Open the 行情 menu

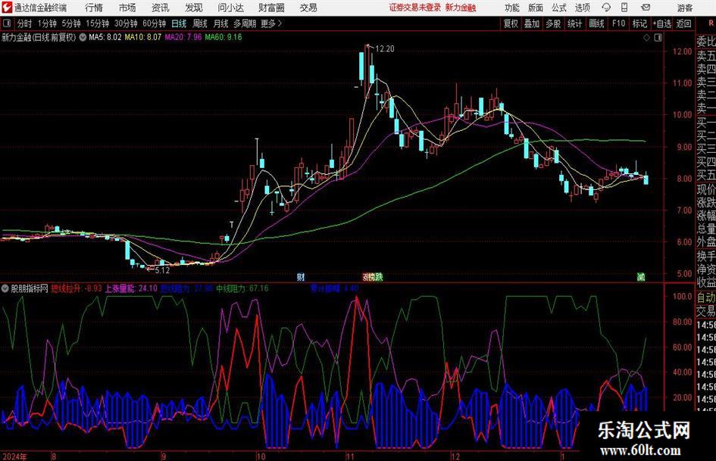(x=94, y=8)
